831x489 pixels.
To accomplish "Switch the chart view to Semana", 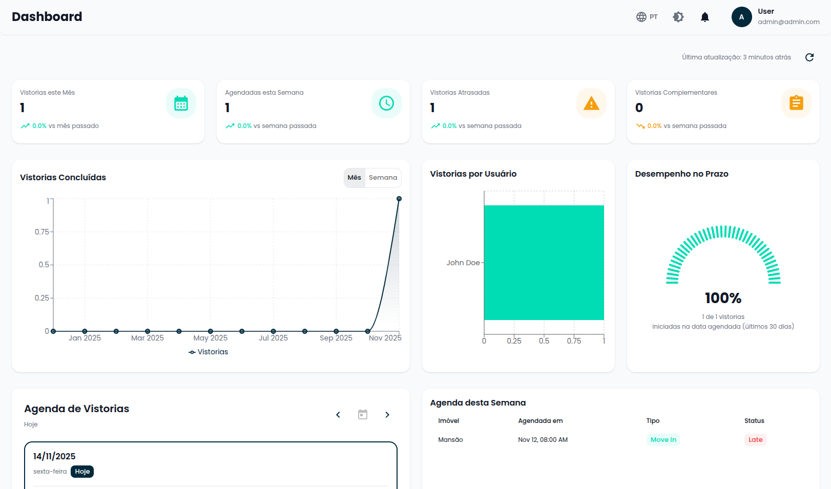I will 383,178.
